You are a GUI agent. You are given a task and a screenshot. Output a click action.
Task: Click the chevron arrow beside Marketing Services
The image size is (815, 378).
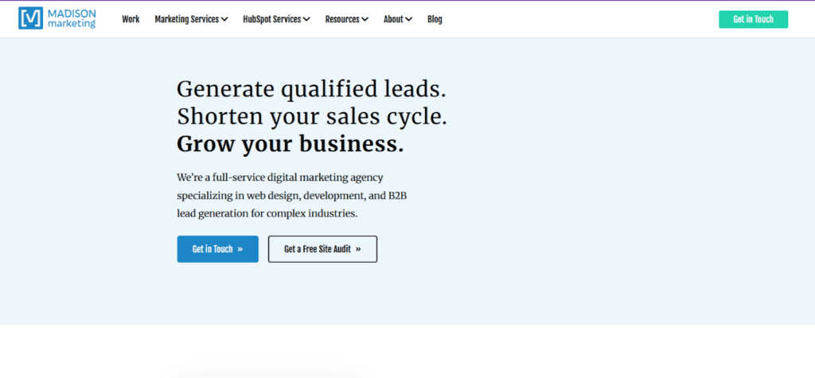[224, 20]
